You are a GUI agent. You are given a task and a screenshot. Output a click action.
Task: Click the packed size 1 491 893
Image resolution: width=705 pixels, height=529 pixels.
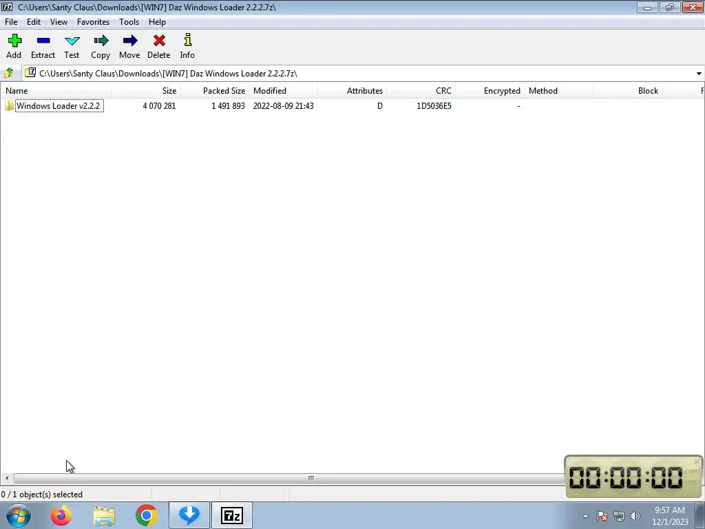228,105
